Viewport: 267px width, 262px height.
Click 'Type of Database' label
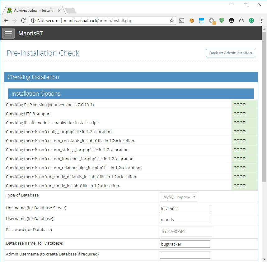tap(22, 195)
